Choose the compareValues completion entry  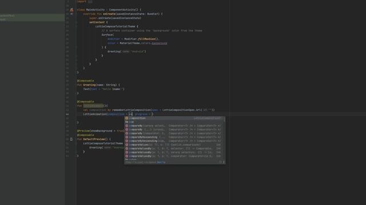(x=174, y=145)
